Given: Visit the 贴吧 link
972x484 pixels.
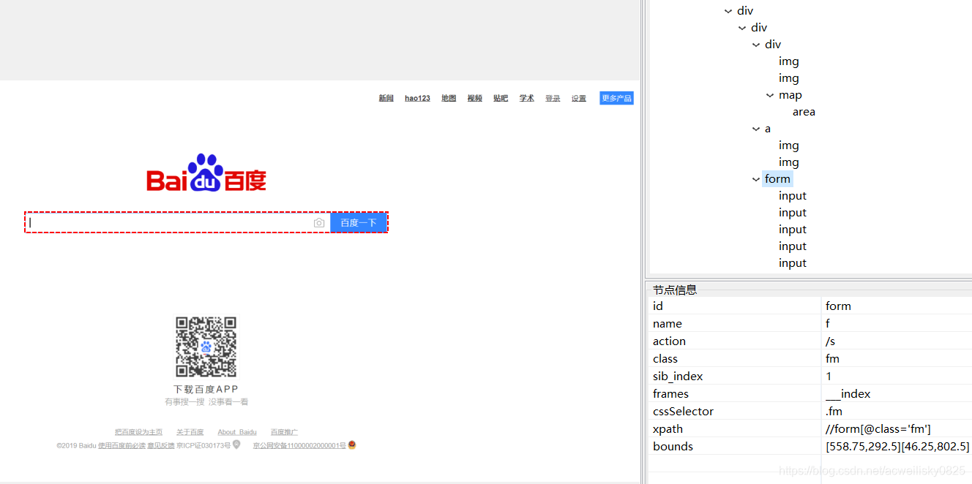Looking at the screenshot, I should (501, 98).
